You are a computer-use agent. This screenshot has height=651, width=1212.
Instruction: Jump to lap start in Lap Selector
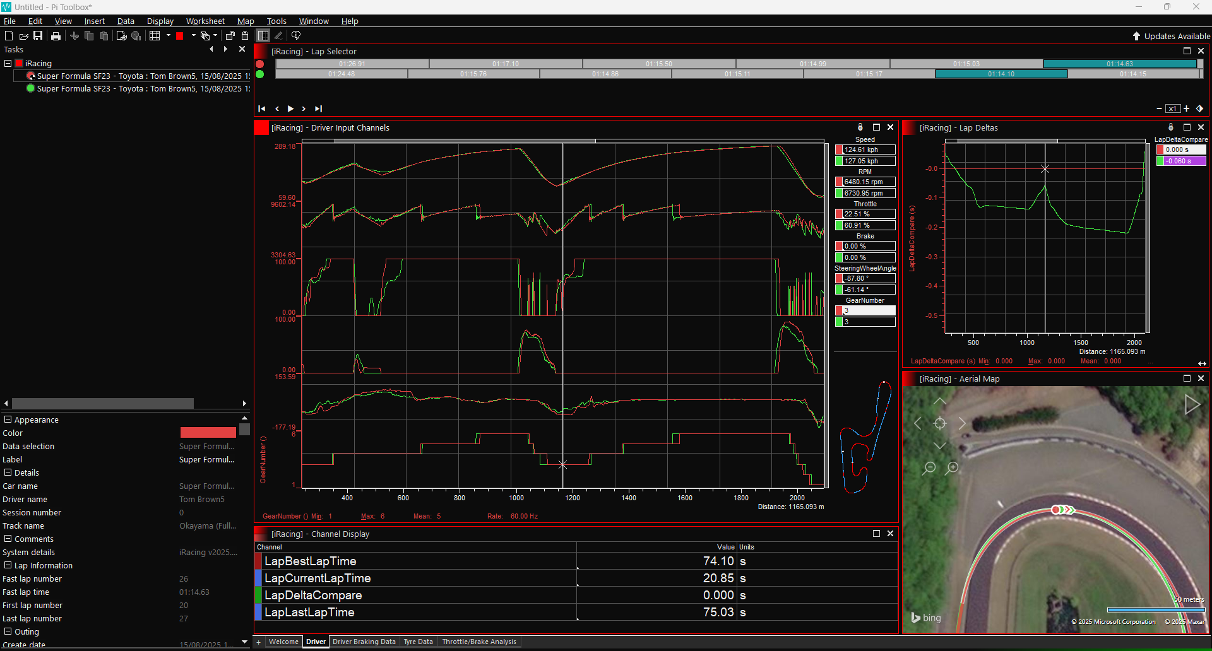[x=262, y=108]
